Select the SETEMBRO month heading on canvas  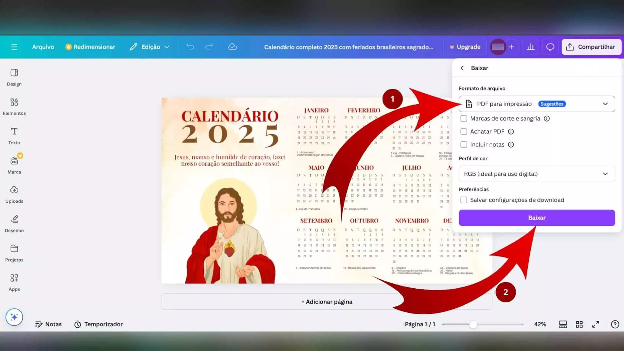pos(316,221)
